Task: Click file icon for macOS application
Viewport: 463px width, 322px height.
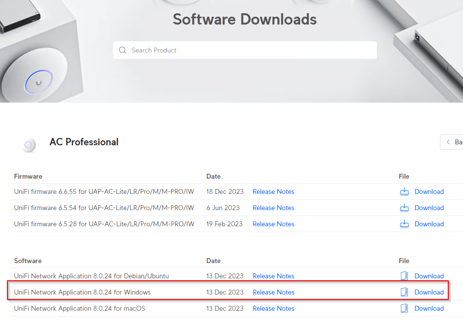Action: [404, 308]
